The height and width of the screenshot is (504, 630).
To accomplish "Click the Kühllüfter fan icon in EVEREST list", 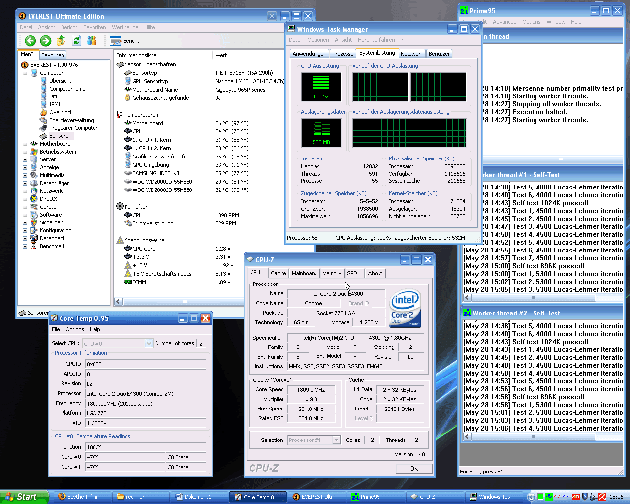I will [x=120, y=207].
